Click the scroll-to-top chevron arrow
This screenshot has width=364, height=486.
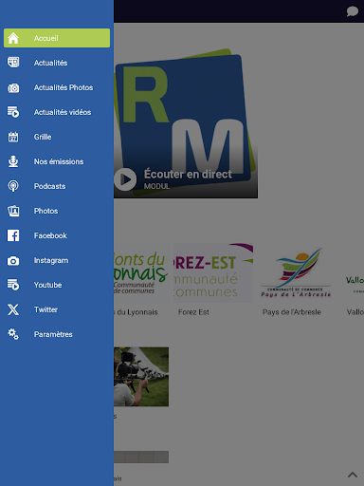coord(353,475)
